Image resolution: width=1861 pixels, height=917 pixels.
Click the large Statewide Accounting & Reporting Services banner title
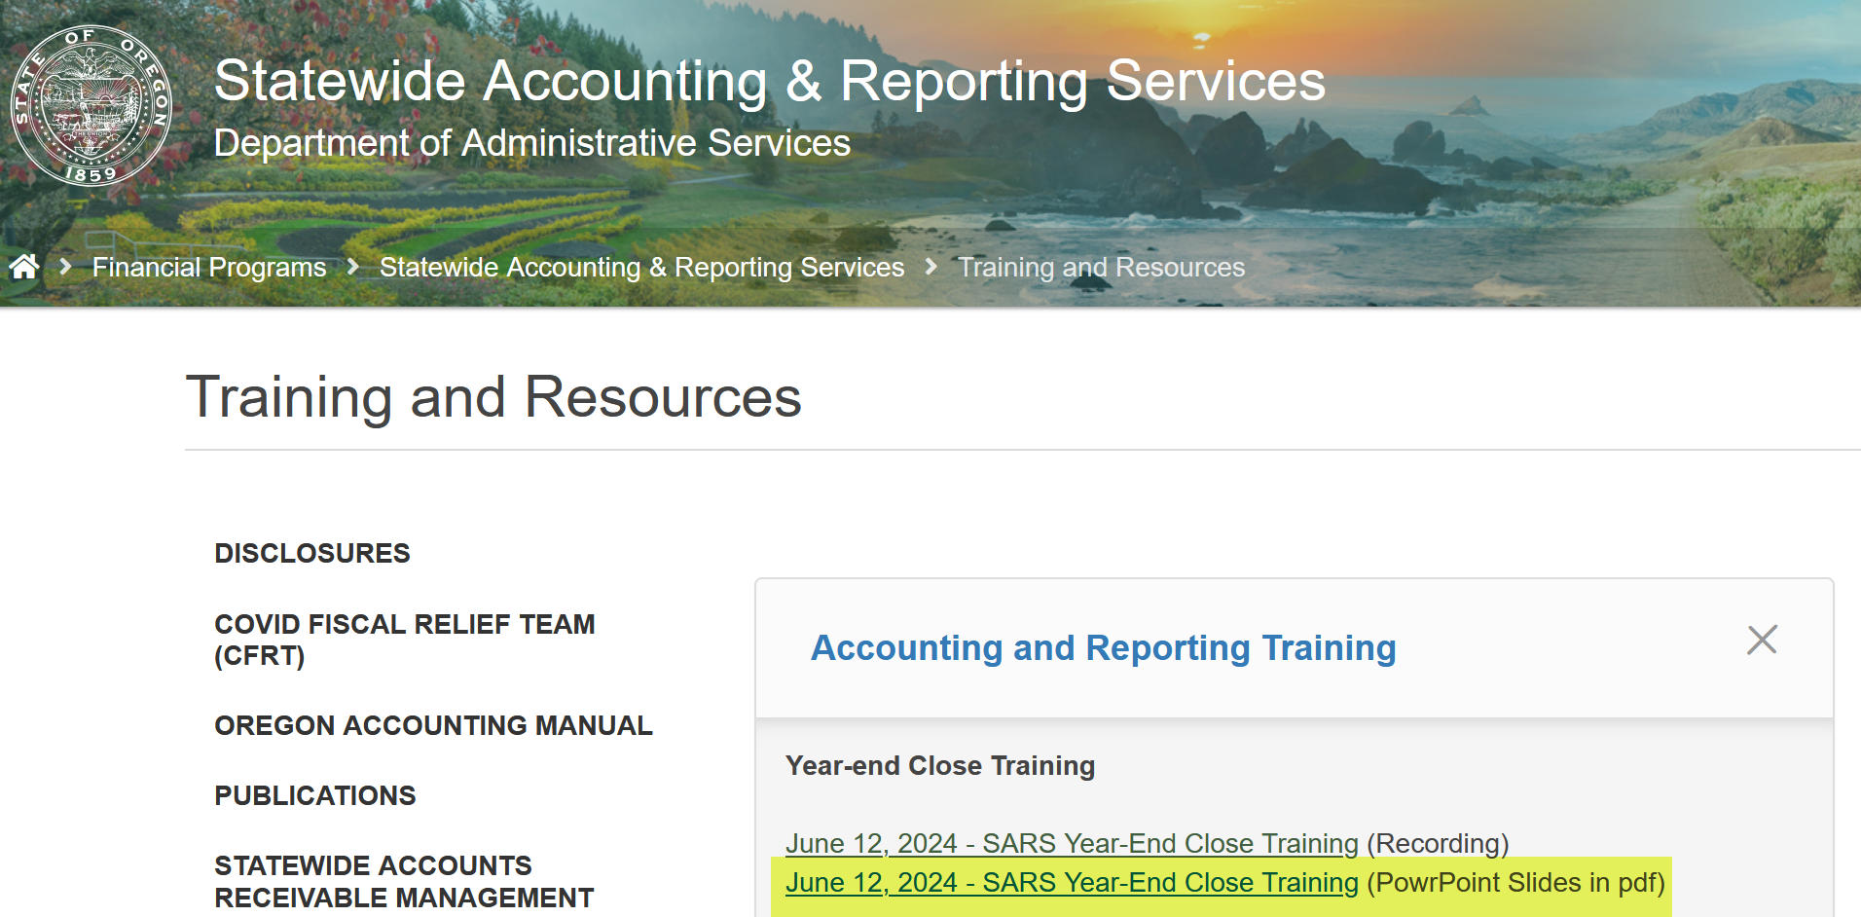tap(769, 81)
